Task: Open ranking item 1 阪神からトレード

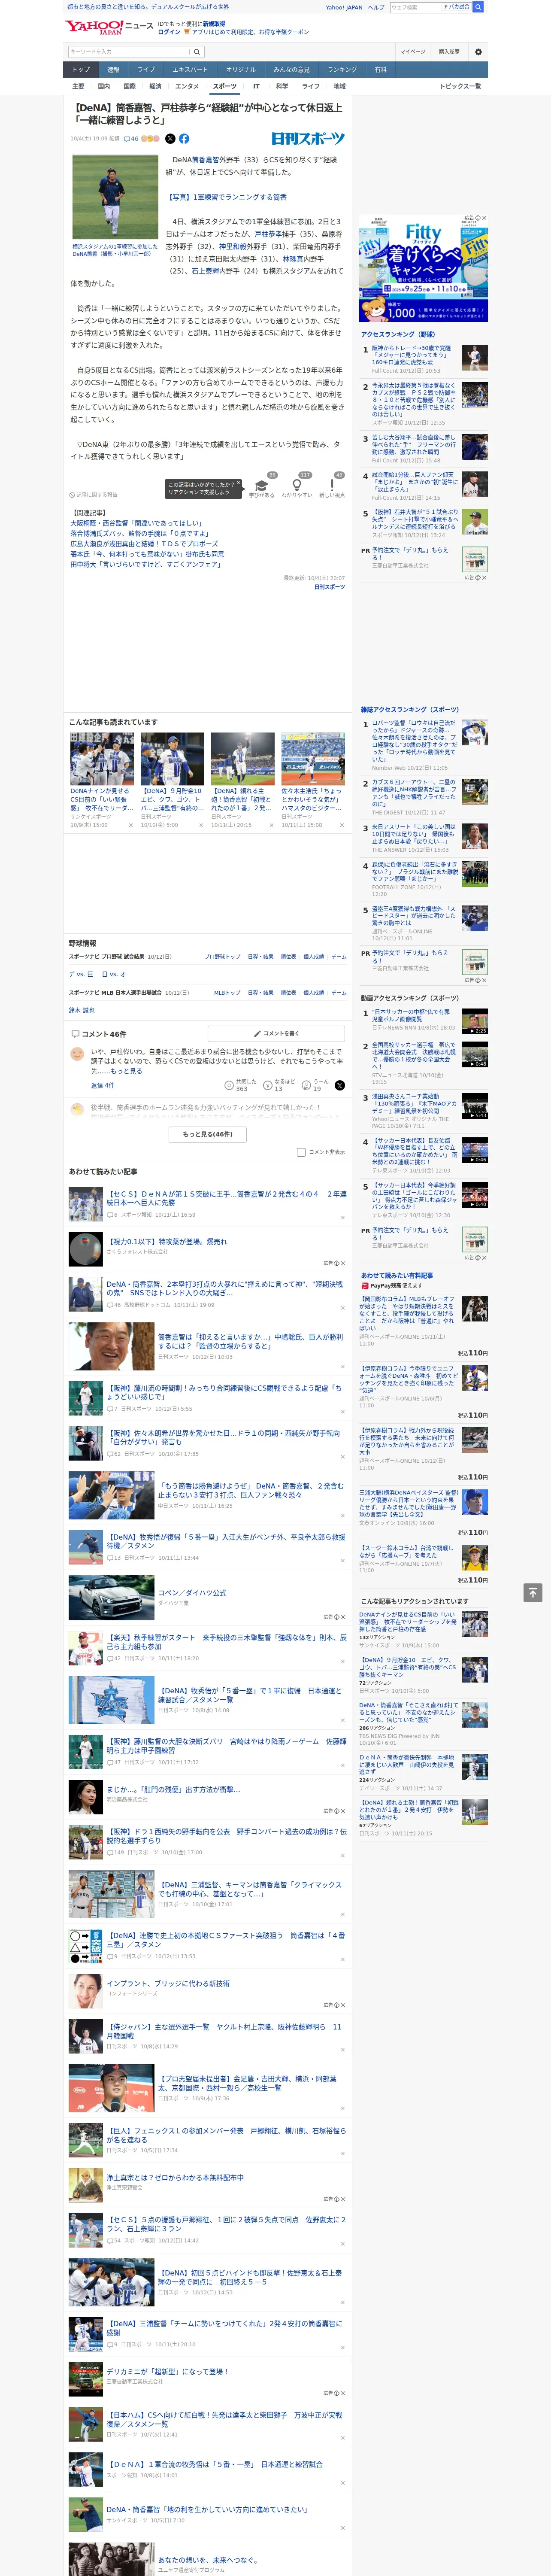Action: pos(411,354)
